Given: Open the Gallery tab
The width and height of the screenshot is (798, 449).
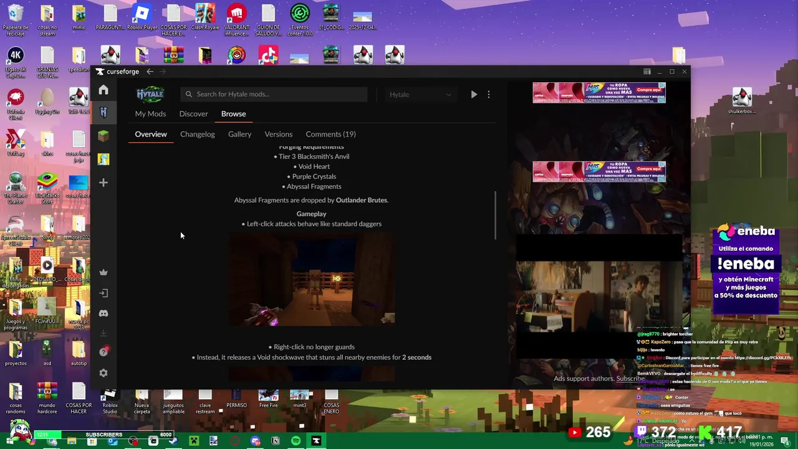Looking at the screenshot, I should [239, 134].
